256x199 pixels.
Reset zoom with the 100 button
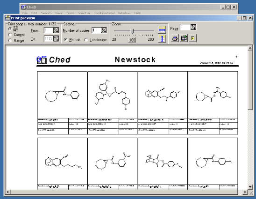132,40
